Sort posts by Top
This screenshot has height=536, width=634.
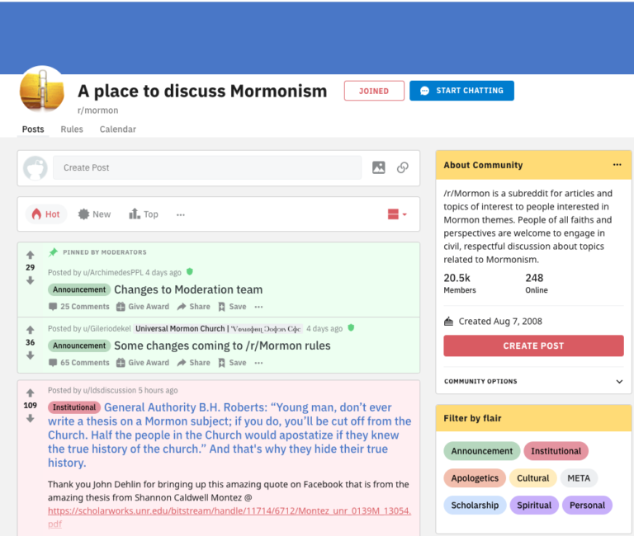click(143, 214)
